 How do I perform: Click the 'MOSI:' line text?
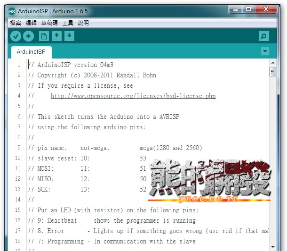click(45, 168)
